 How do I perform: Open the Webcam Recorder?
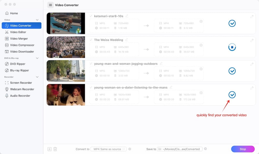point(21,89)
